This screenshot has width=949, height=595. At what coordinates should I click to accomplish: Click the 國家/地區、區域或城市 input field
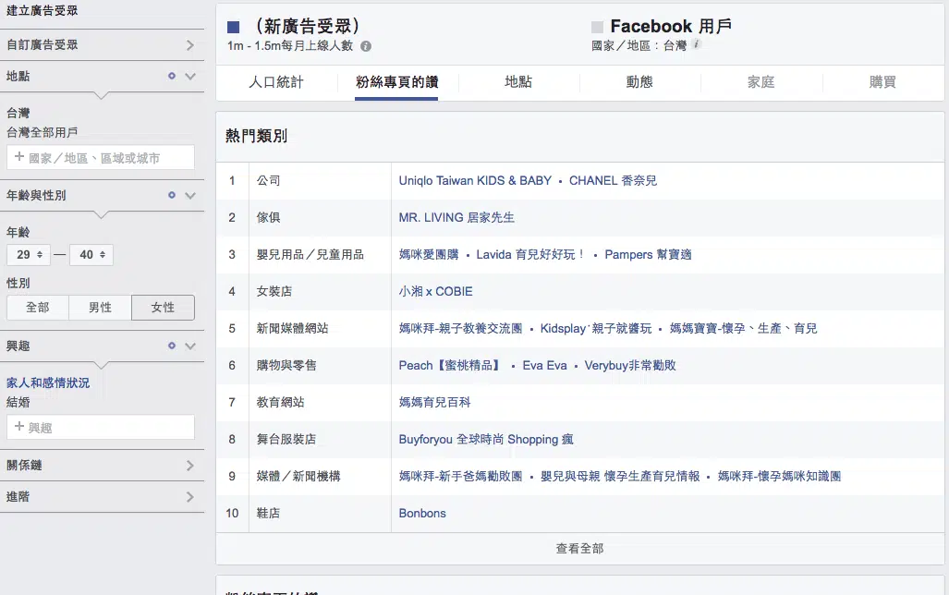(x=101, y=157)
